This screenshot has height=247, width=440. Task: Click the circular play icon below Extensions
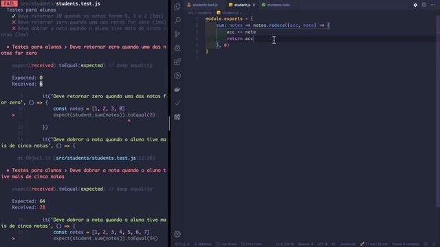pos(177,75)
